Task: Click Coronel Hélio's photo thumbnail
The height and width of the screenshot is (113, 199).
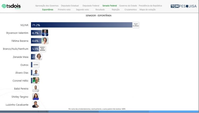Action: click(x=36, y=81)
